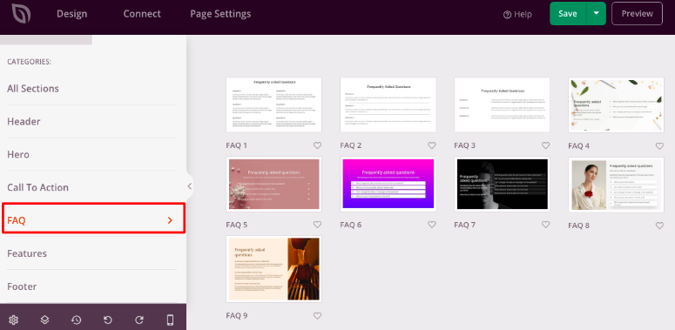The height and width of the screenshot is (330, 675).
Task: Favorite FAQ 1 with heart icon
Action: coord(317,145)
